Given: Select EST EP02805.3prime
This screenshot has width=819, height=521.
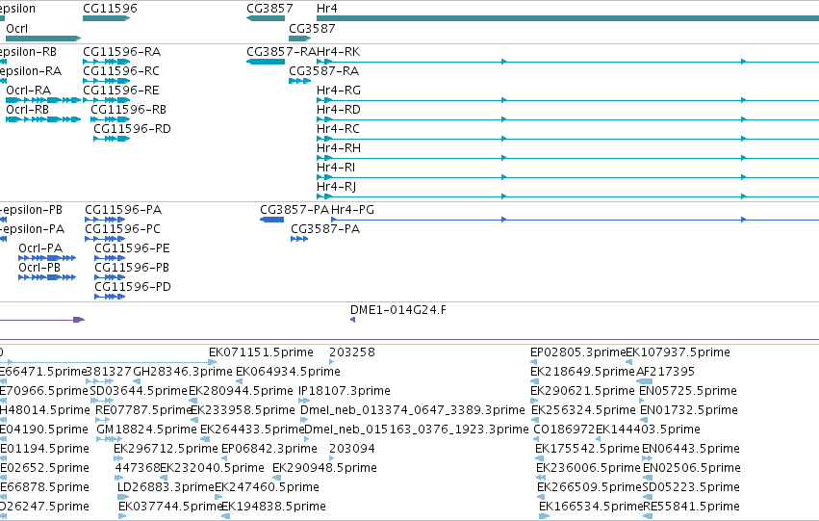Looking at the screenshot, I should (x=577, y=352).
